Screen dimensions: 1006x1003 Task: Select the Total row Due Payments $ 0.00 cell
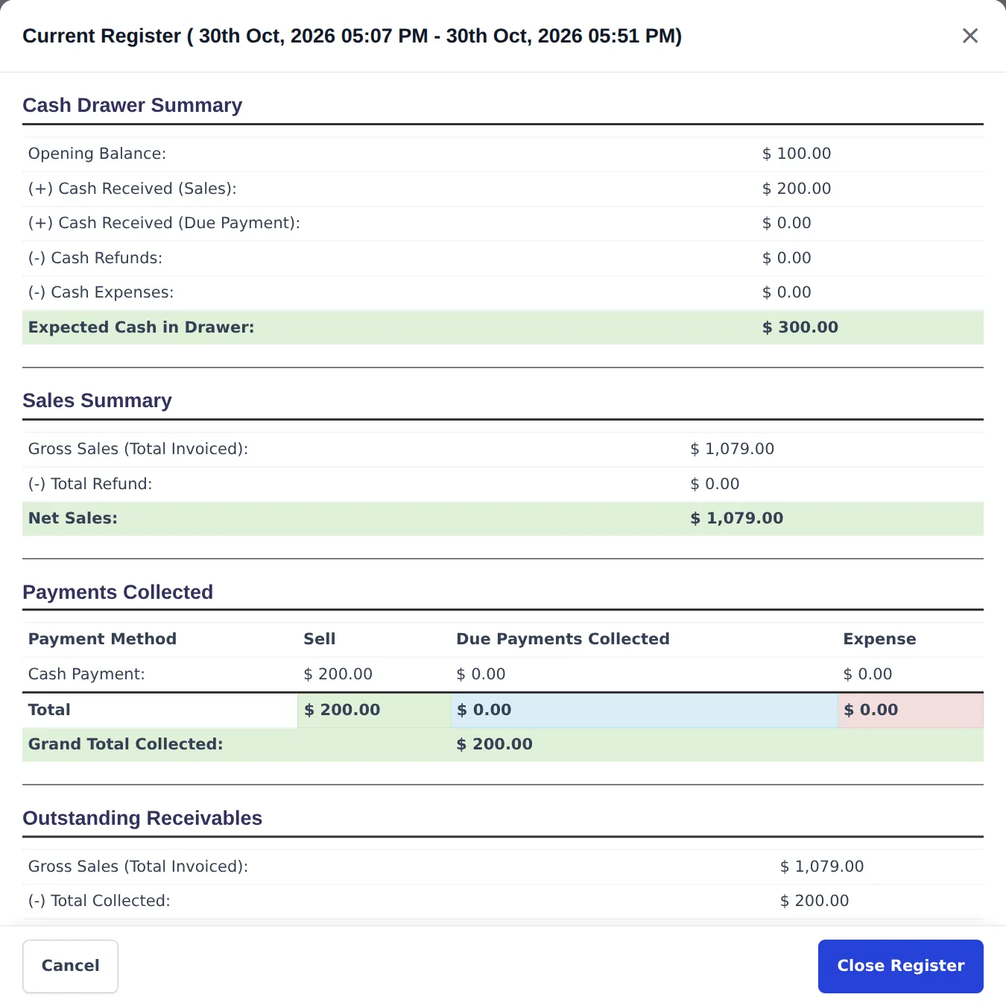[645, 710]
